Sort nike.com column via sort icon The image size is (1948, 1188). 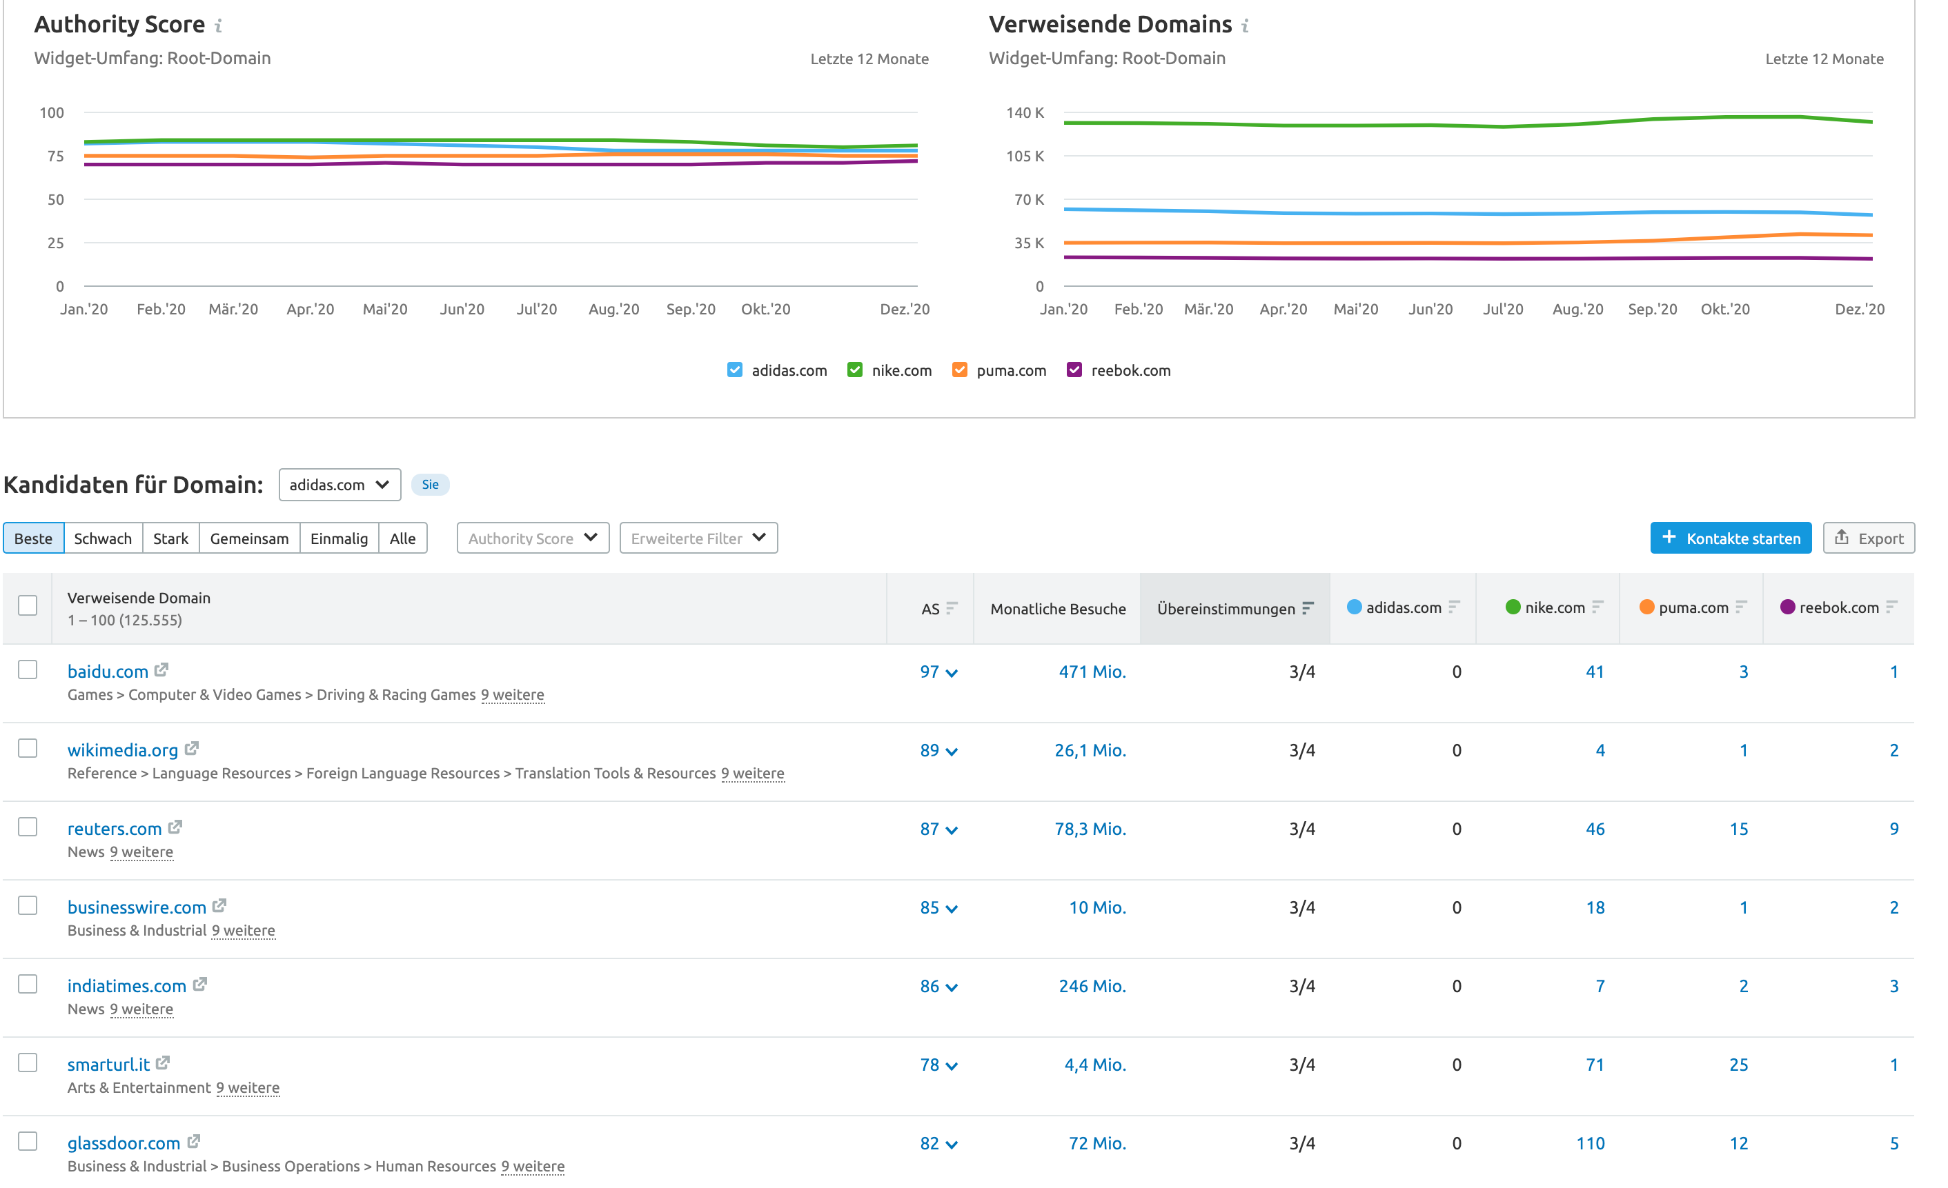point(1597,607)
